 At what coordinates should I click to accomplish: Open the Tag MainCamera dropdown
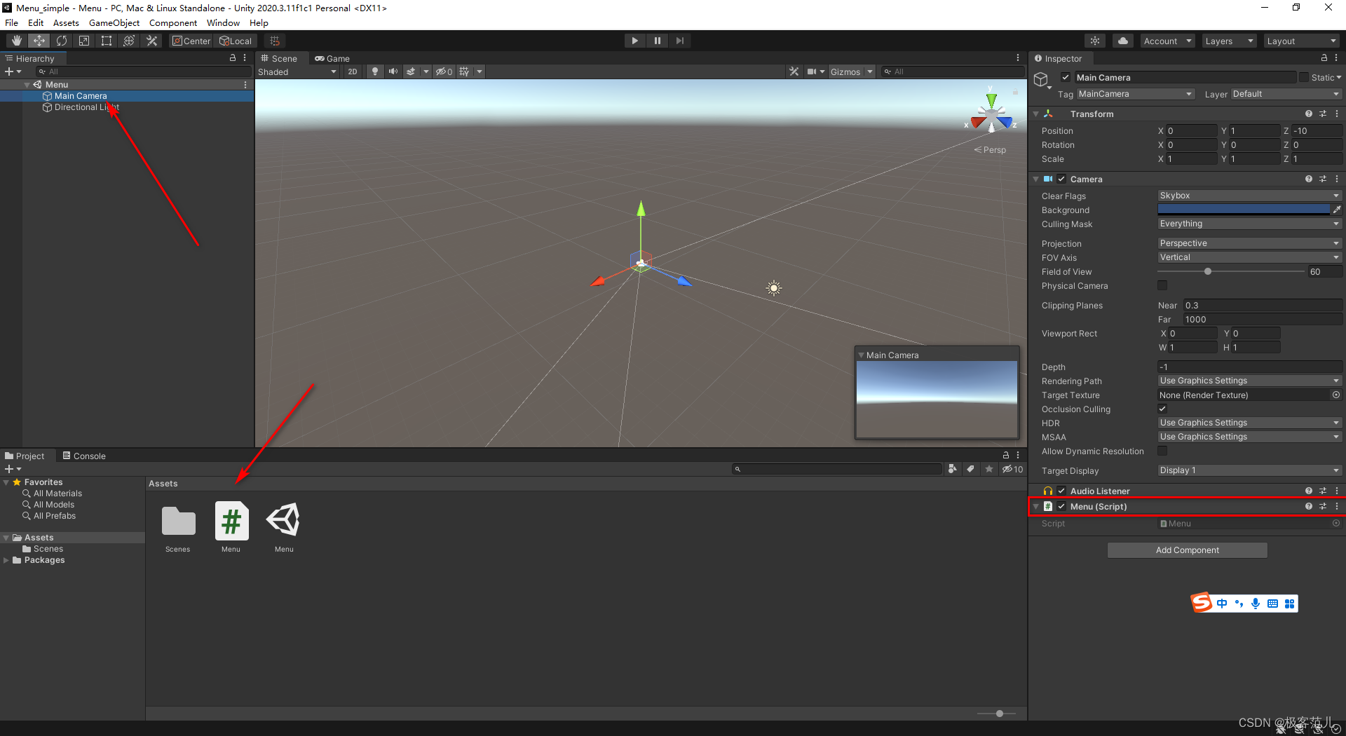[x=1135, y=94]
